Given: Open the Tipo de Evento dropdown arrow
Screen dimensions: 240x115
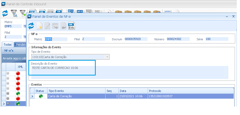Looking at the screenshot, I should 107,57.
